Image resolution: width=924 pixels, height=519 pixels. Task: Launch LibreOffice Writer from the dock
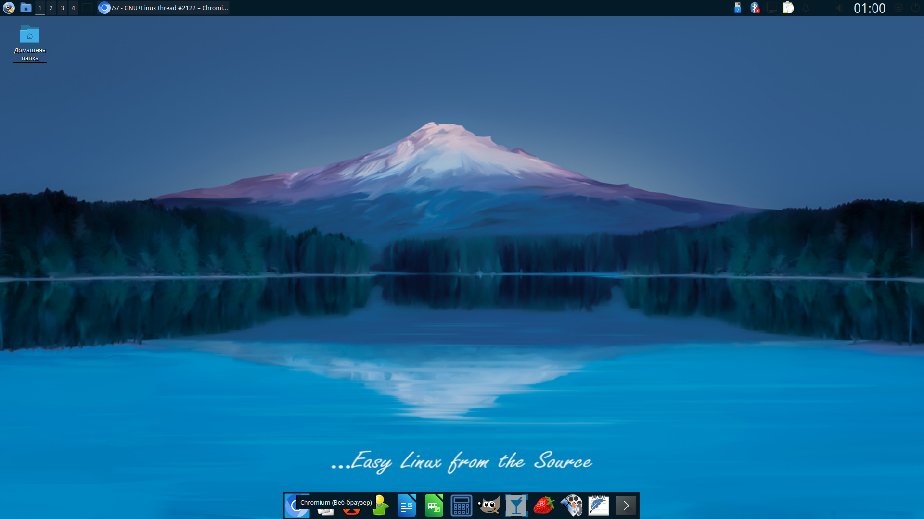[x=407, y=506]
